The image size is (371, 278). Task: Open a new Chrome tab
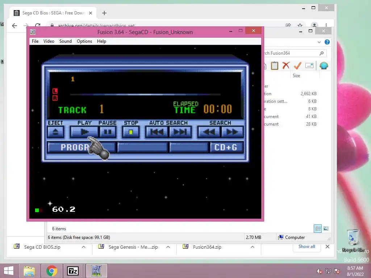tap(104, 13)
